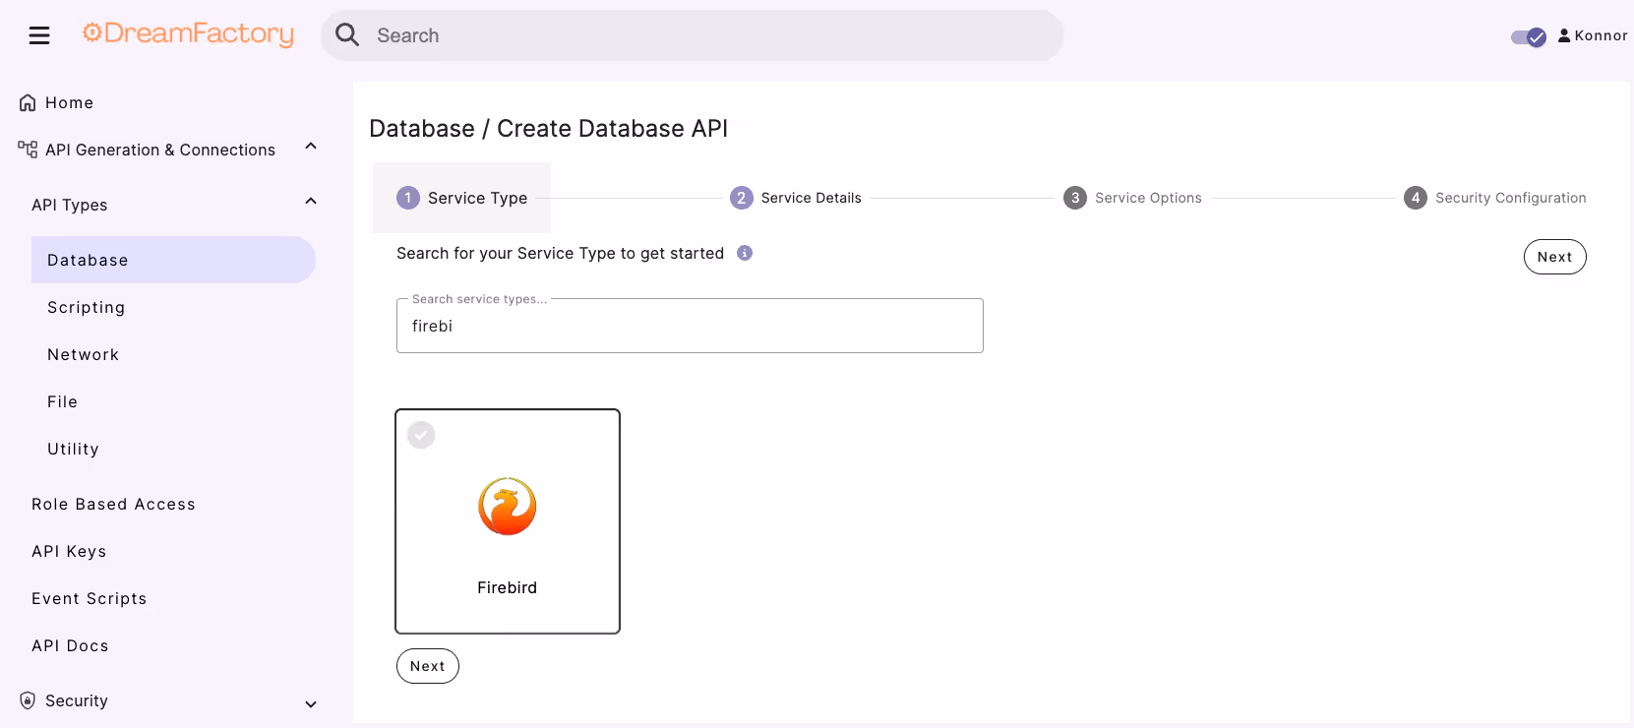Click the Security label in the sidebar
The height and width of the screenshot is (728, 1634).
[77, 700]
